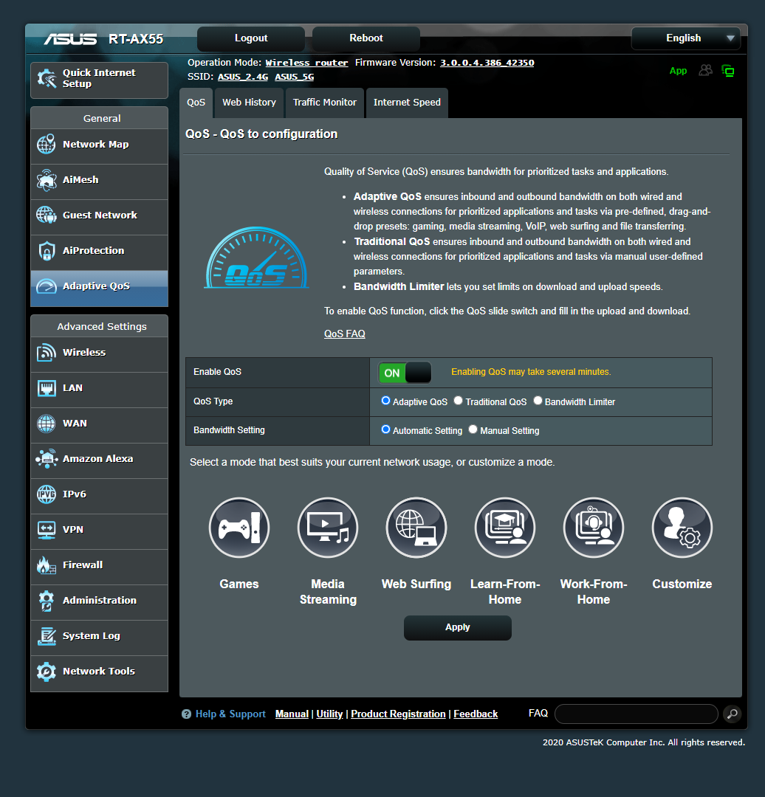Select the AiProtection shield icon
Viewport: 765px width, 797px height.
pyautogui.click(x=47, y=251)
